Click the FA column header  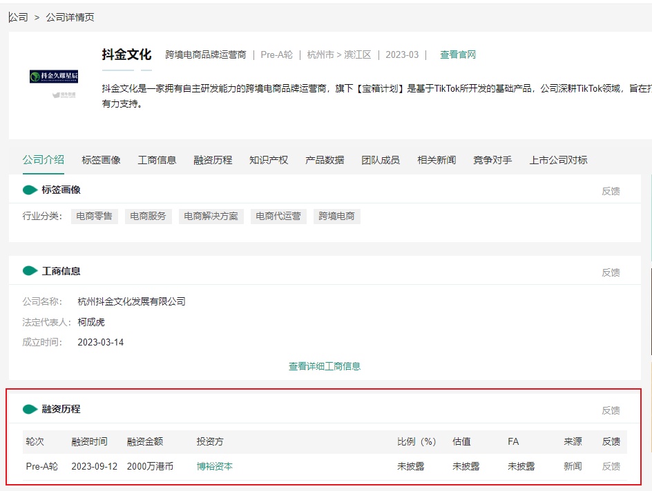(x=513, y=441)
